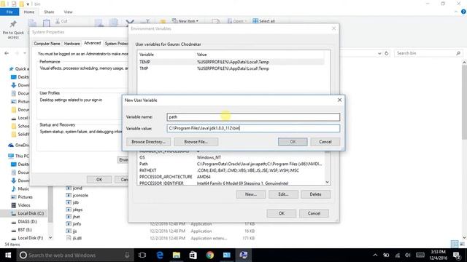Cancel the New User Variable dialog

(325, 142)
